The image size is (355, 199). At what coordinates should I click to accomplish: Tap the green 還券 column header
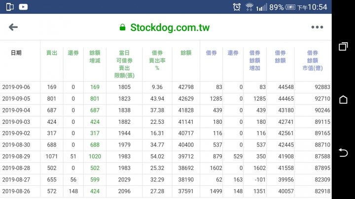click(73, 53)
